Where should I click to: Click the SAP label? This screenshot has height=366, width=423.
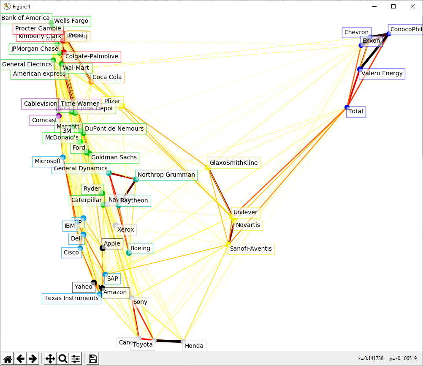coord(113,279)
